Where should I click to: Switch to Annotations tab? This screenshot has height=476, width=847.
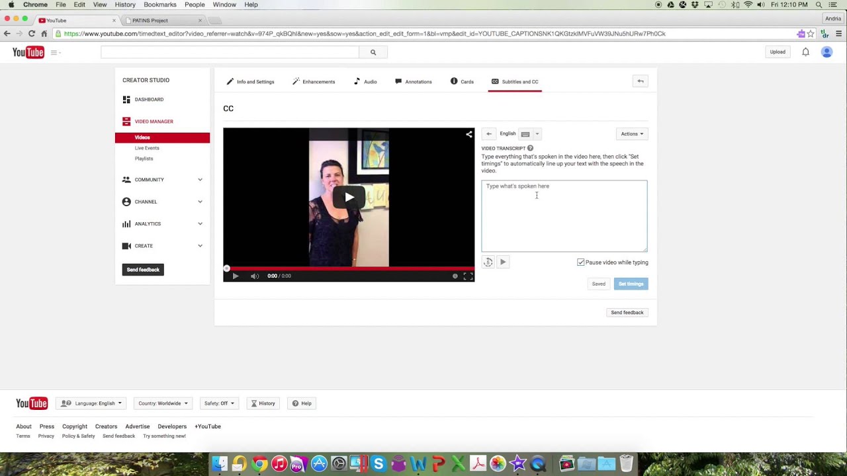pos(413,81)
